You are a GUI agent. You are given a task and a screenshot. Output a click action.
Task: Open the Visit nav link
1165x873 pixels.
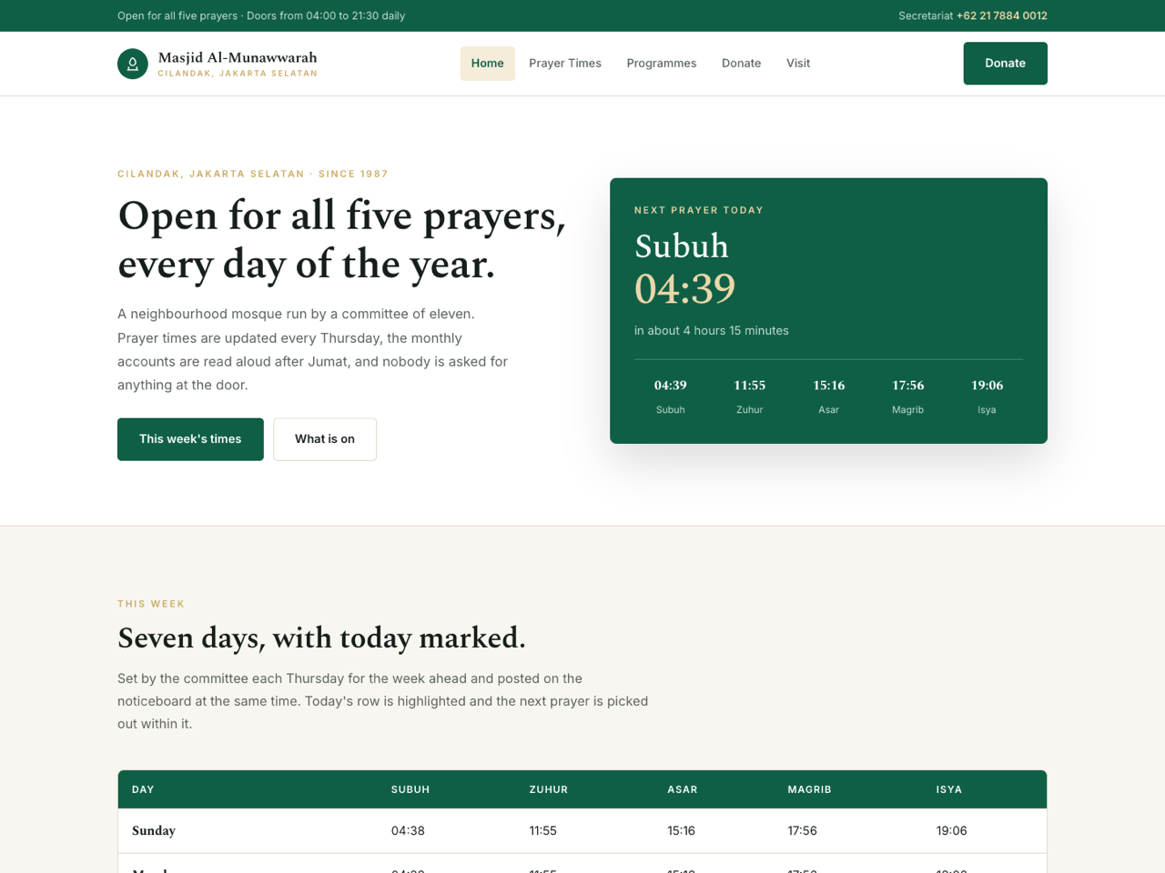point(798,64)
